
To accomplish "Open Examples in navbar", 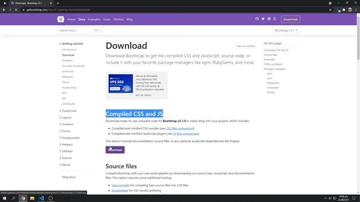I will click(94, 20).
